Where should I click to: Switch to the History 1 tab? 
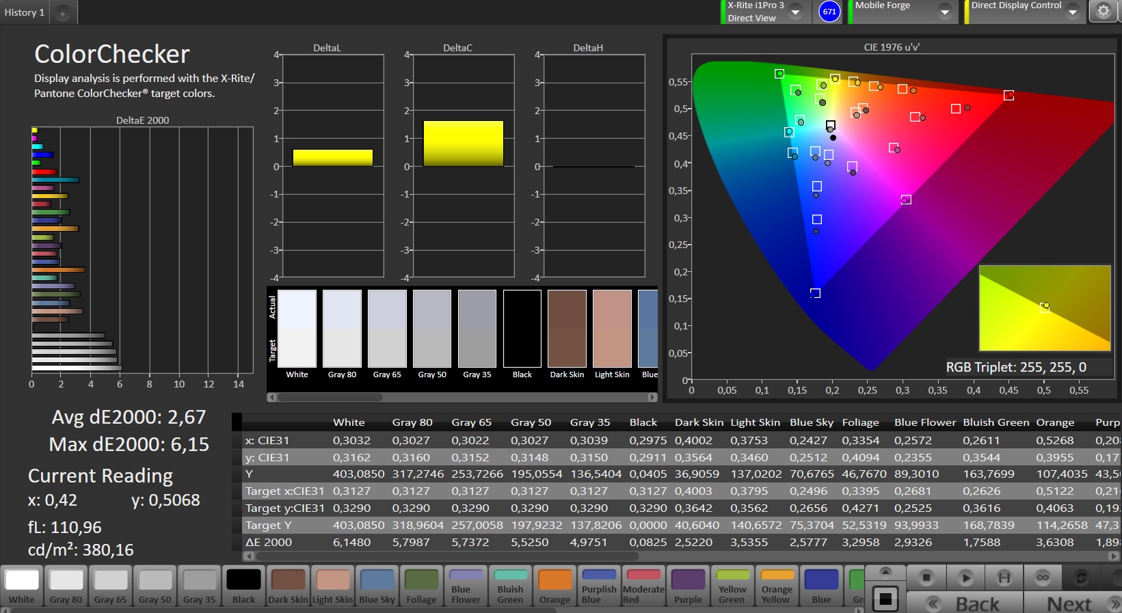click(x=25, y=12)
